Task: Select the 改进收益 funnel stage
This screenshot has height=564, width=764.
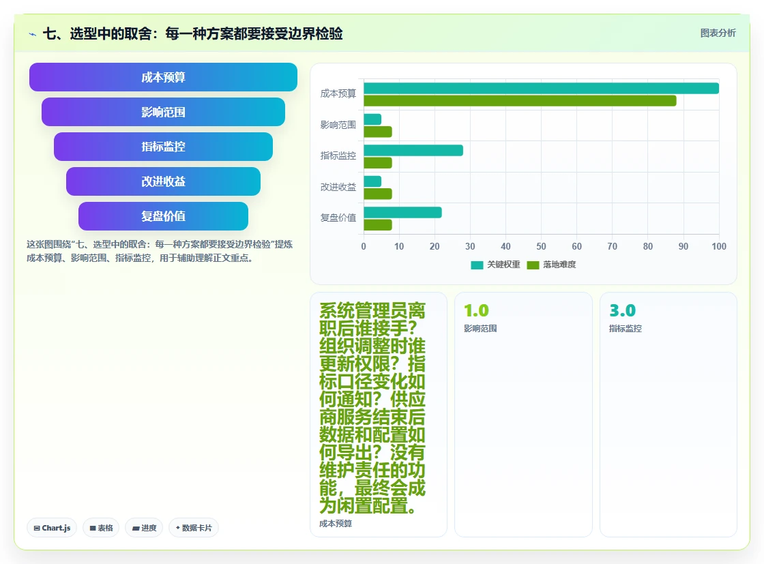Action: (163, 181)
